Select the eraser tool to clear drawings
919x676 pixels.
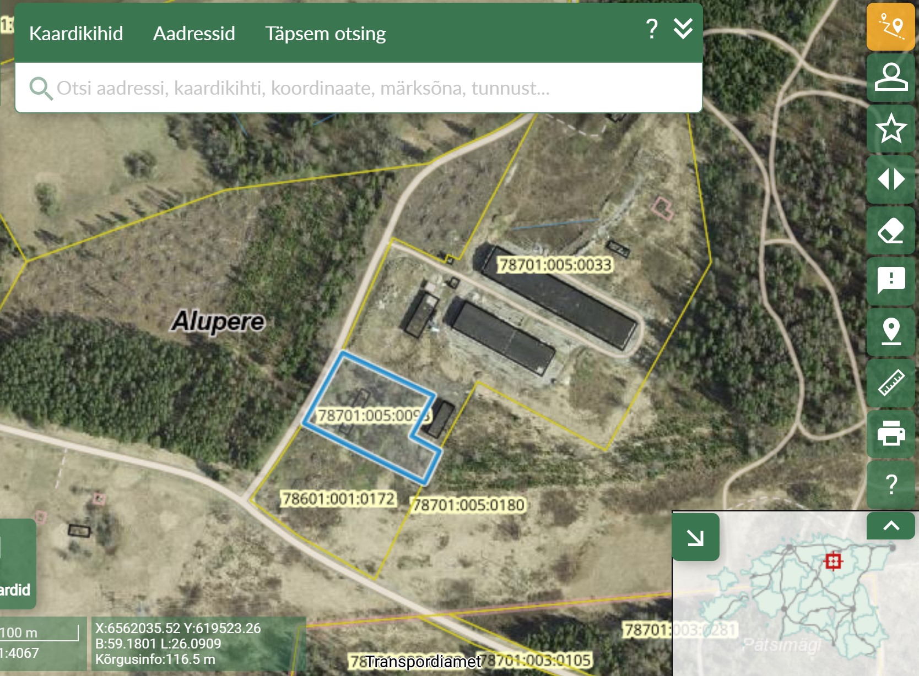(x=890, y=230)
